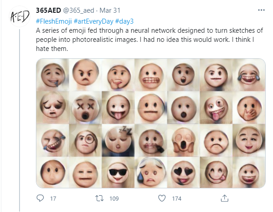Open the share tweet icon
Viewport: 273px width, 212px height.
[223, 199]
